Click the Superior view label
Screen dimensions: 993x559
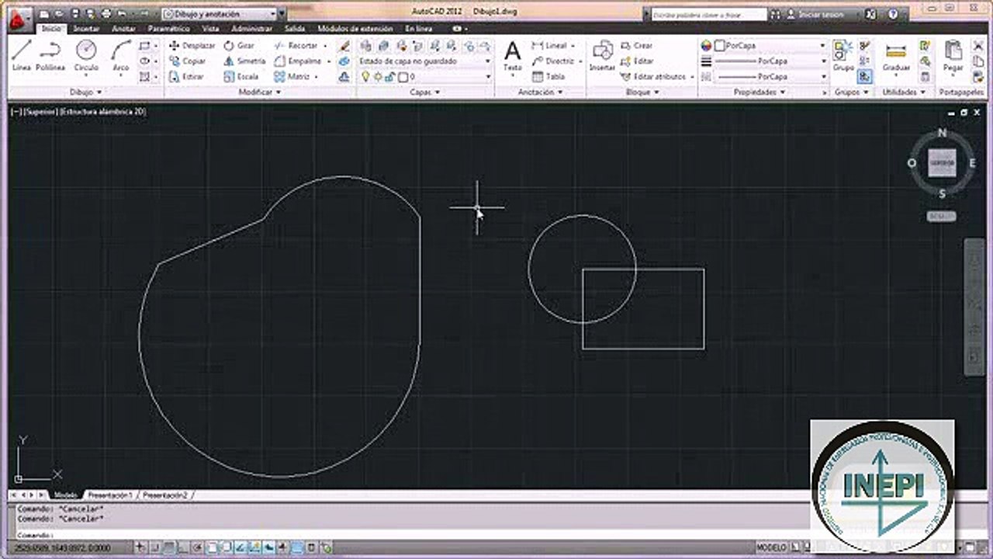coord(40,112)
